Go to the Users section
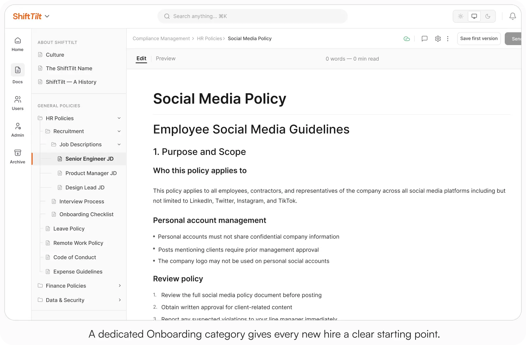Viewport: 526px width, 345px height. coord(17,103)
